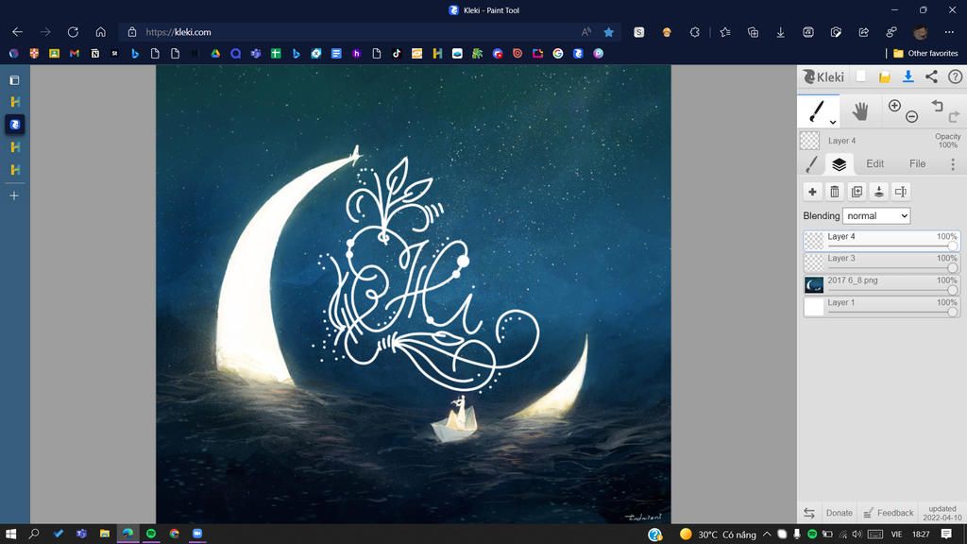Screen dimensions: 967x544
Task: Select the Brush tool
Action: [x=817, y=111]
